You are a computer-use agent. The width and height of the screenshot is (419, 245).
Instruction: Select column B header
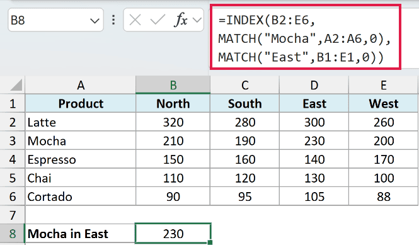tap(173, 85)
